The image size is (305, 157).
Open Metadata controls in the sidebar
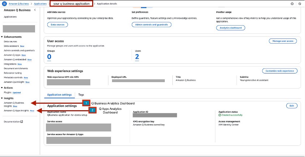click(13, 77)
